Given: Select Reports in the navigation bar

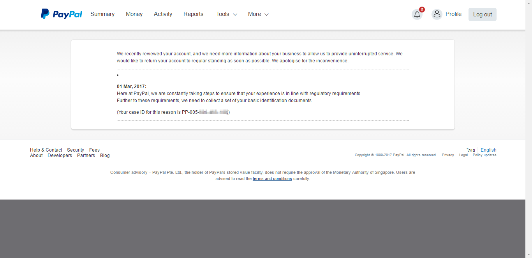Looking at the screenshot, I should coord(194,14).
